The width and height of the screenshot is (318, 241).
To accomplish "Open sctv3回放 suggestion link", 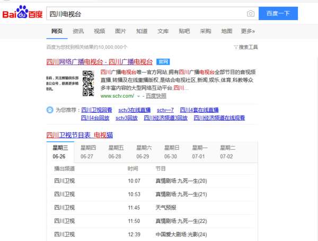I will click(127, 118).
